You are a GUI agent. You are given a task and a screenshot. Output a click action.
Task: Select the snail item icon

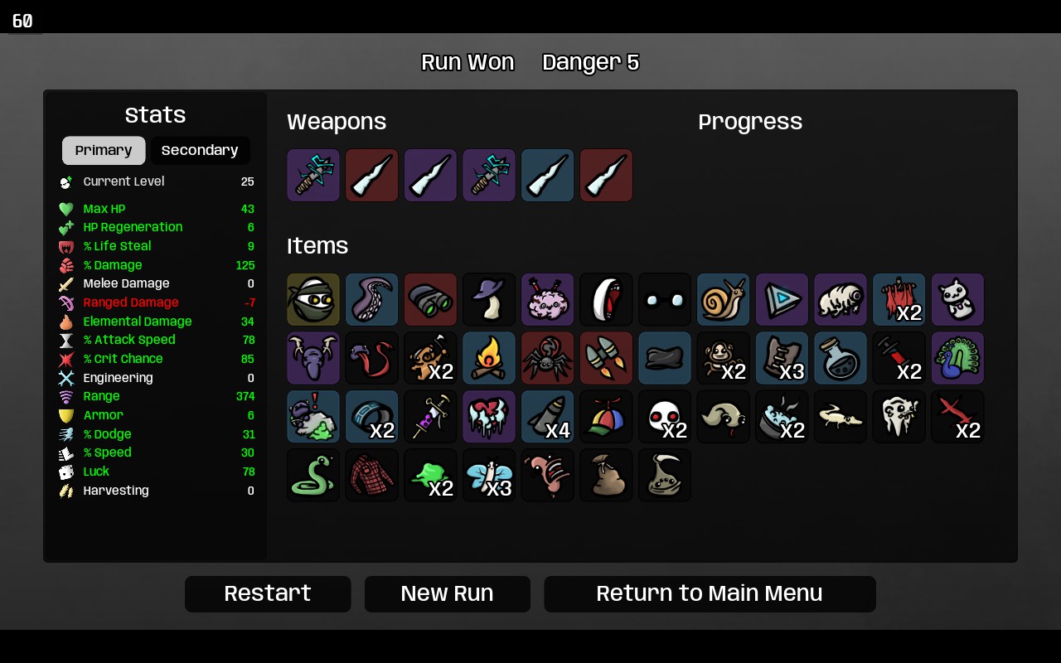click(724, 299)
